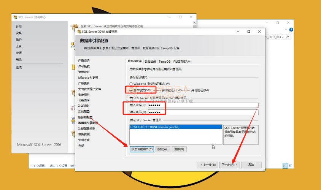Viewport: 321px width, 190px height.
Task: Click 完成 step in setup sidebar
Action: point(81,146)
